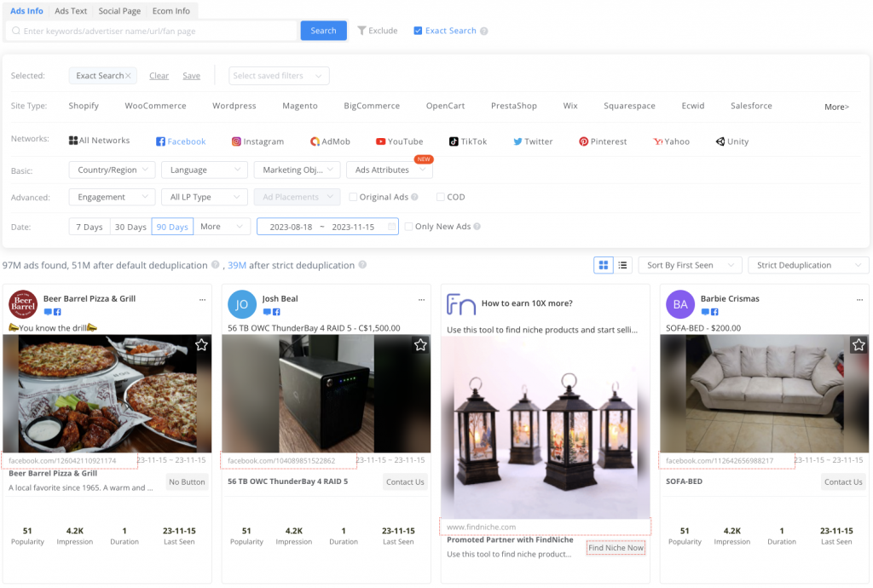Switch to the Social Page tab
This screenshot has width=873, height=588.
[119, 10]
